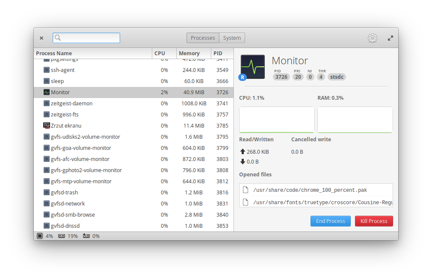432x280 pixels.
Task: Click the 1008.0 KiB memory cell
Action: tap(194, 104)
